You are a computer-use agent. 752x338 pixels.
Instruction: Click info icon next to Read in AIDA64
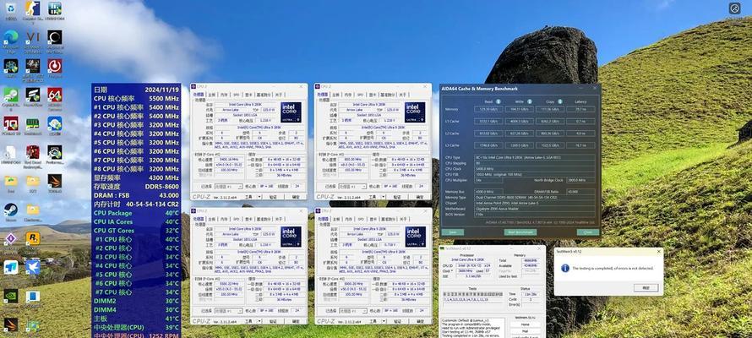click(x=499, y=101)
